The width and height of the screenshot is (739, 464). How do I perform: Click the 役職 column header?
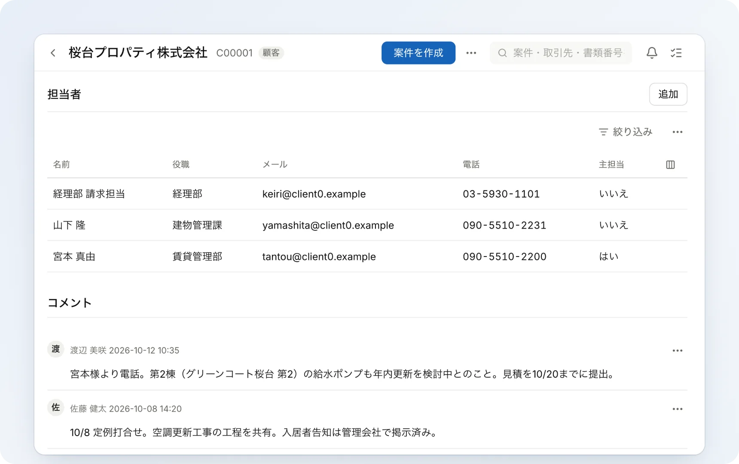pos(181,165)
